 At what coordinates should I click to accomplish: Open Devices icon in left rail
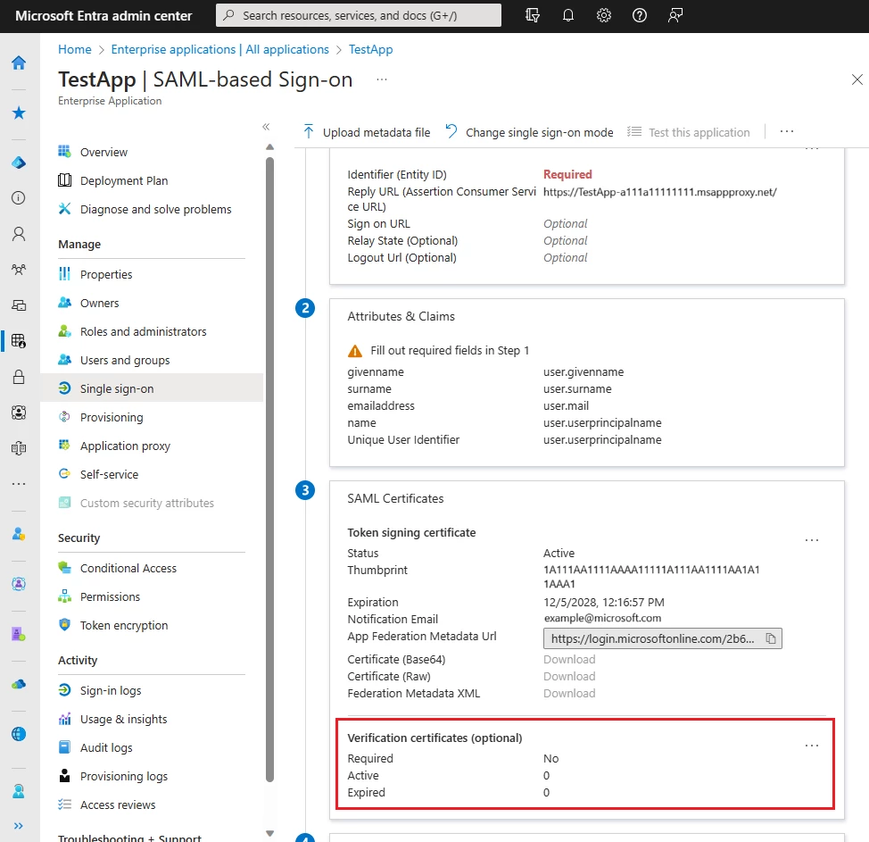(x=19, y=305)
